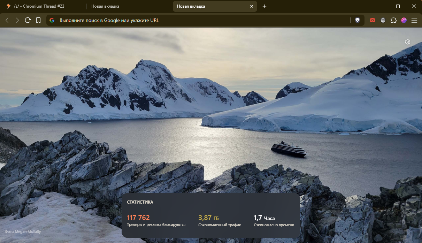Select the active Новая вкладка tab

pyautogui.click(x=215, y=6)
